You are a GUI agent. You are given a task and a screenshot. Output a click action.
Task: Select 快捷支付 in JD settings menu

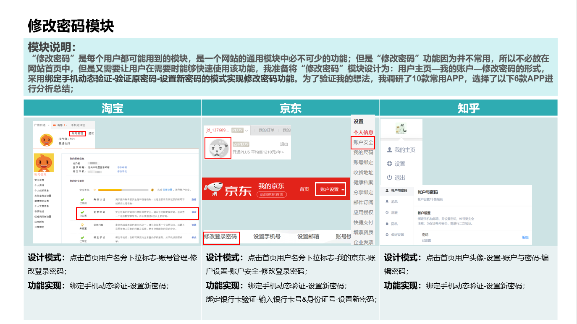point(363,222)
